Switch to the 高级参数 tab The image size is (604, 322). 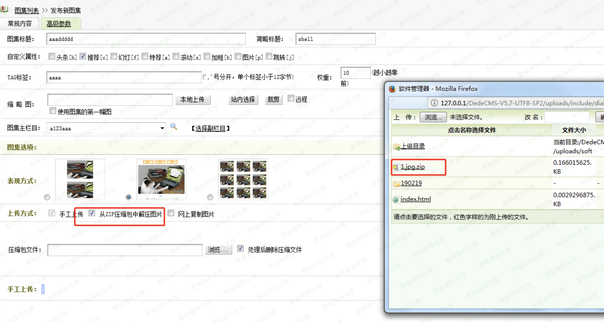pos(59,24)
